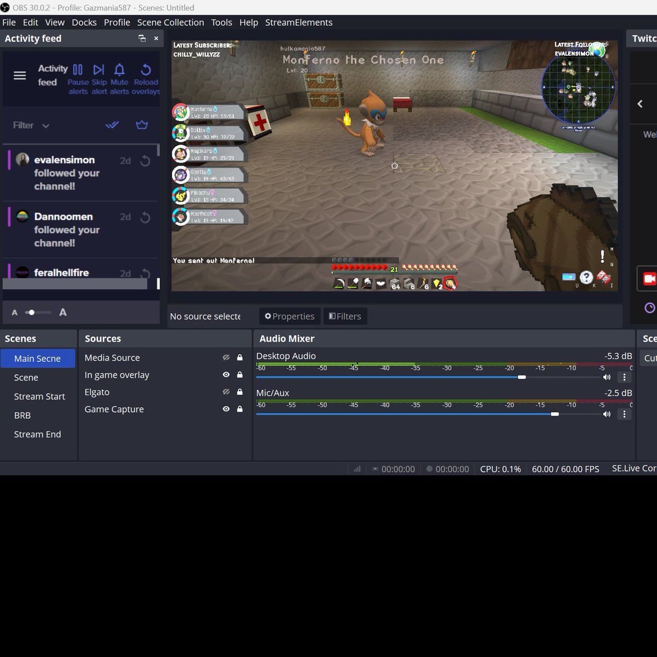657x657 pixels.
Task: Open the File menu
Action: tap(9, 22)
